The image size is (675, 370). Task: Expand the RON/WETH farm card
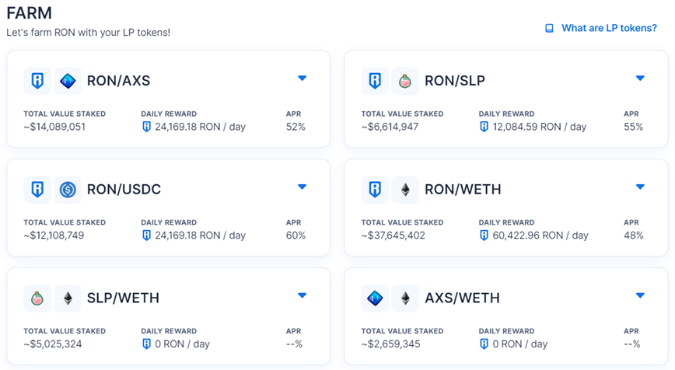(640, 187)
